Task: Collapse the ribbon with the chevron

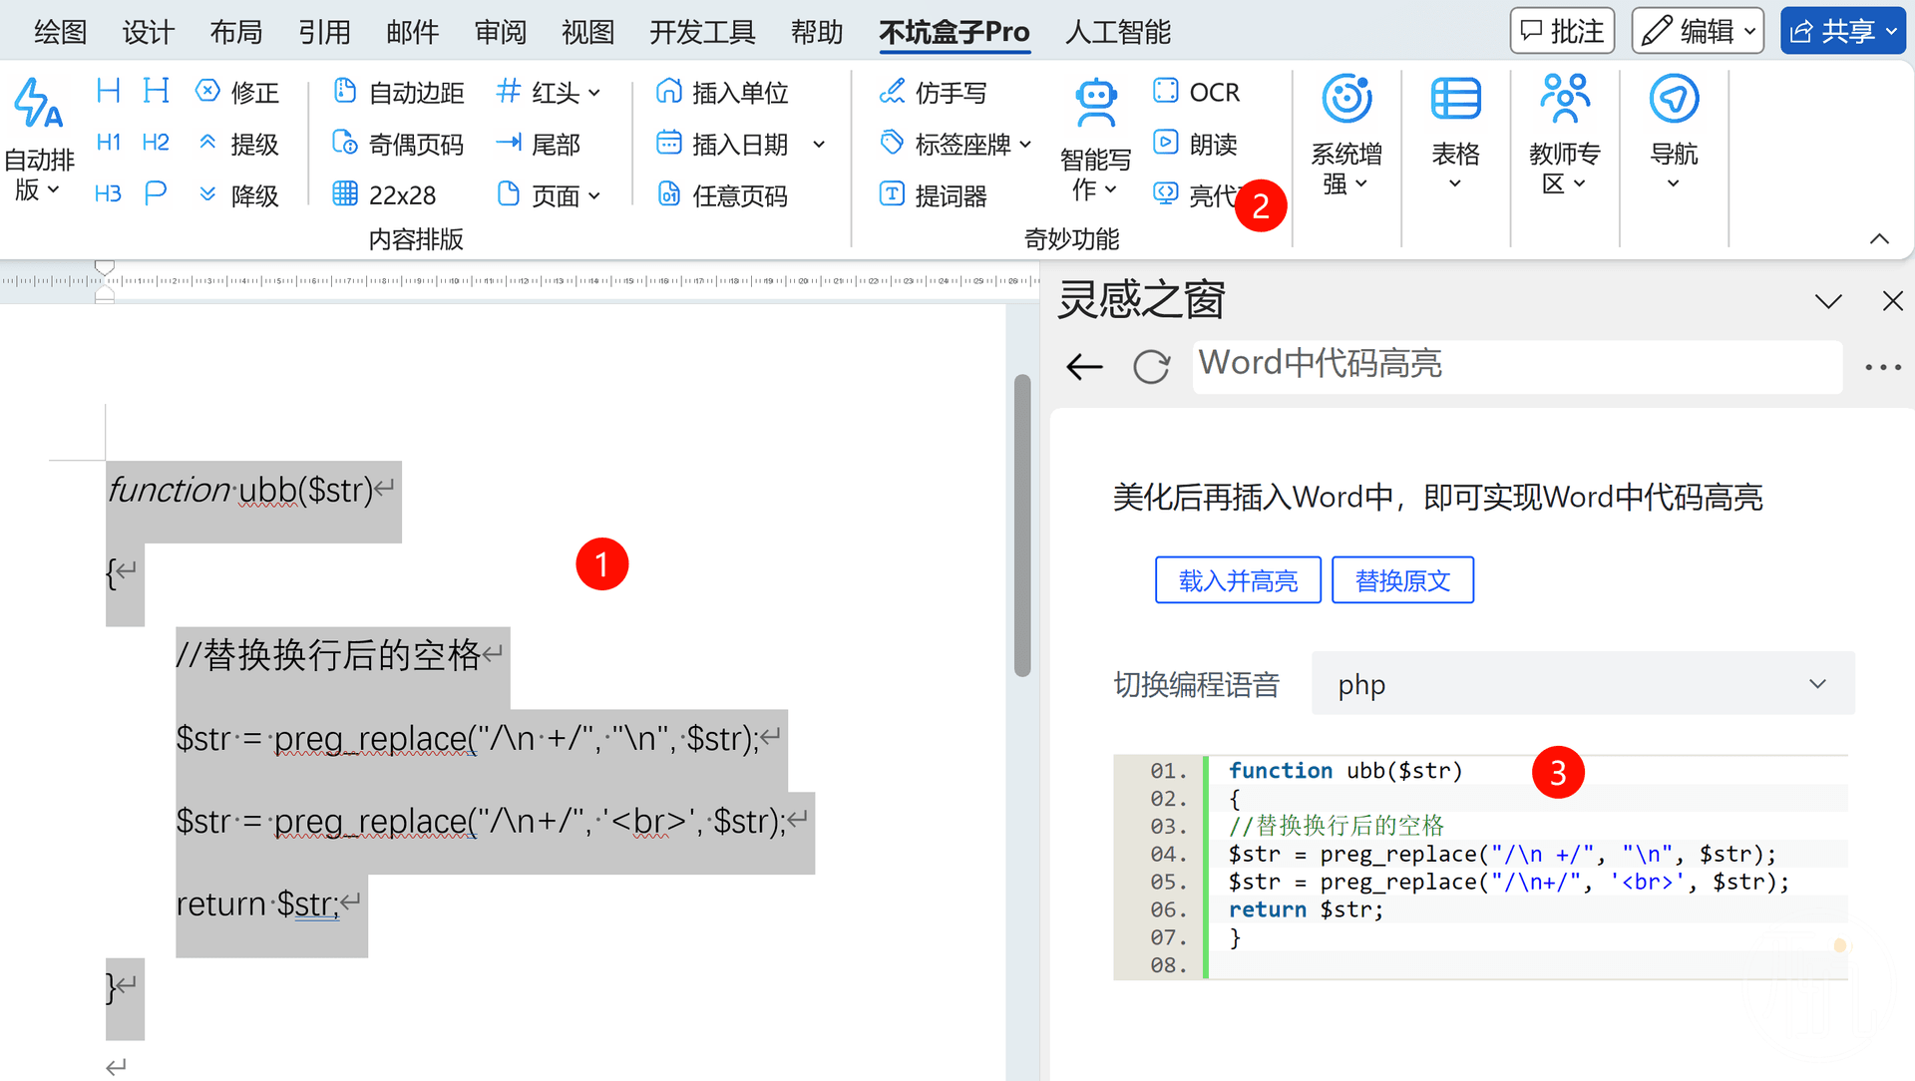Action: pos(1879,239)
